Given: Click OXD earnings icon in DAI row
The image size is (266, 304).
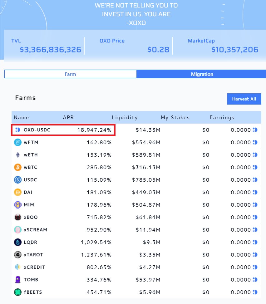Looking at the screenshot, I should tap(255, 192).
